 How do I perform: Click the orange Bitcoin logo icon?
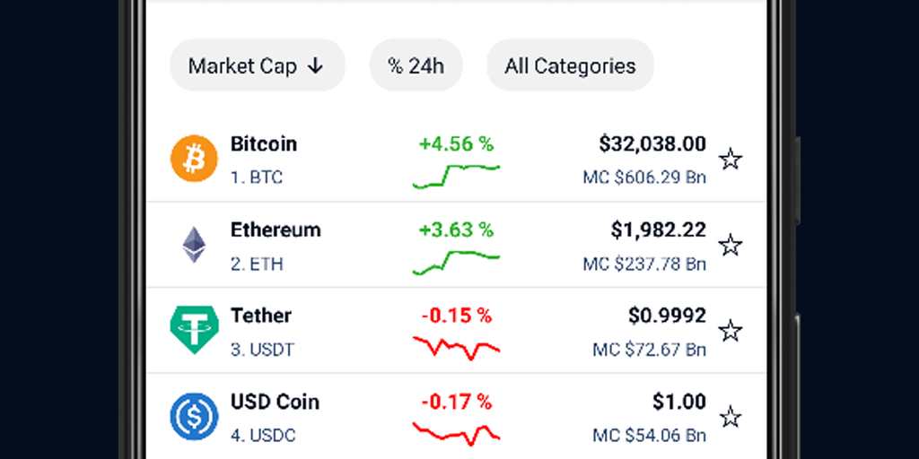(x=194, y=159)
